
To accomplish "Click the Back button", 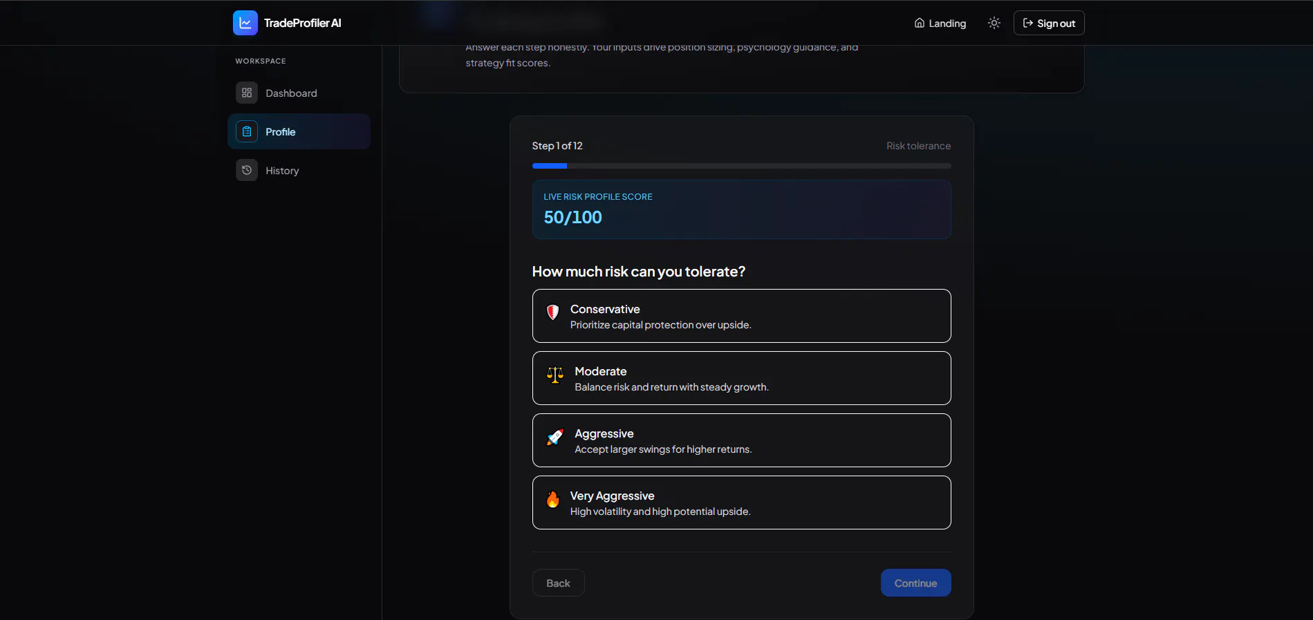I will pos(558,583).
